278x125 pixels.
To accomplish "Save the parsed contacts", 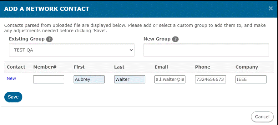I will (x=13, y=97).
